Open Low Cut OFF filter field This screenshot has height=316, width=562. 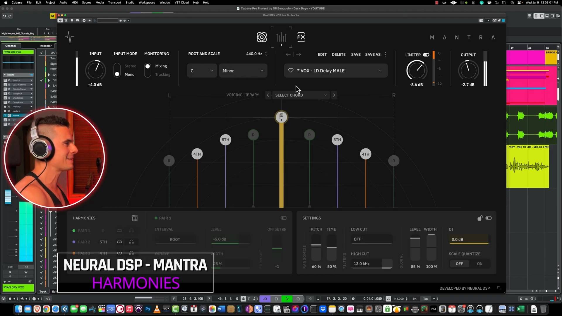tap(371, 239)
